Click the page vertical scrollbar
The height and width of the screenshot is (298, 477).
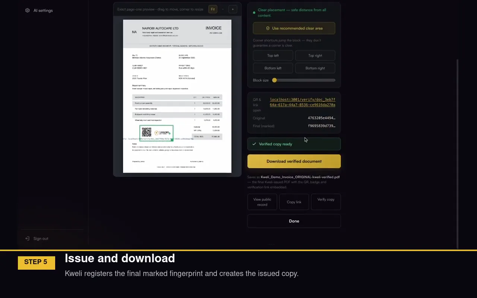[458, 153]
